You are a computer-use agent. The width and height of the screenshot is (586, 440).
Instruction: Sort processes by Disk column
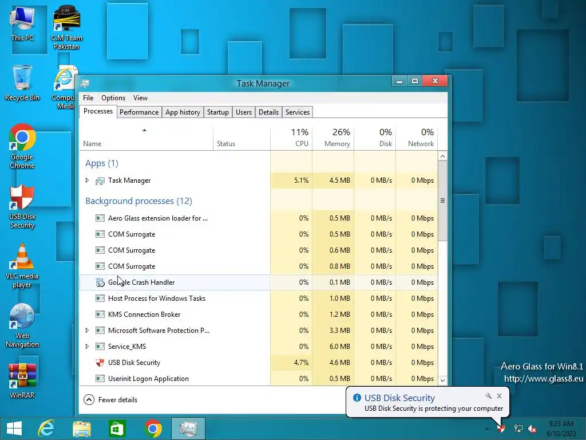[x=375, y=137]
